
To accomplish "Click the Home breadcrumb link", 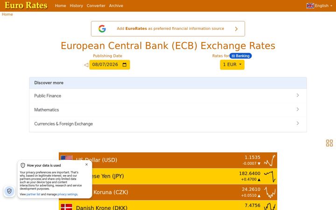I will coord(7,14).
